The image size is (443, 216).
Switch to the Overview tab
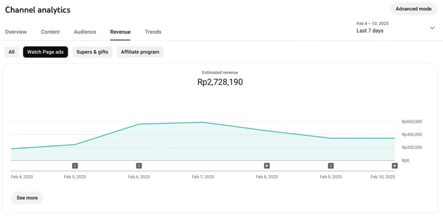pos(16,32)
